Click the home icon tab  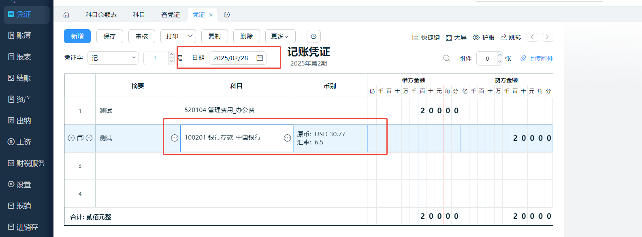point(66,15)
